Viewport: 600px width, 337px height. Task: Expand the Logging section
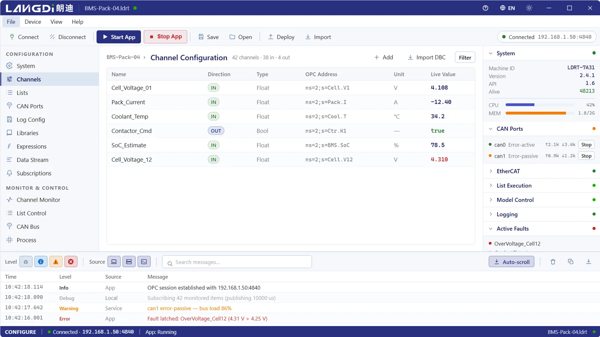point(541,214)
